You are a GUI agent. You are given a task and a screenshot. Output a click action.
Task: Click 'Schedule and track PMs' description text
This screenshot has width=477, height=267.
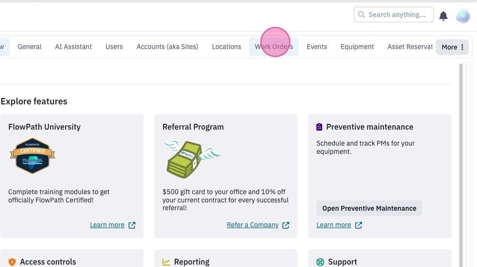pyautogui.click(x=365, y=148)
